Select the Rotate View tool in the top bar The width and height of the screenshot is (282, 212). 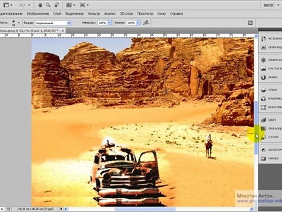pyautogui.click(x=56, y=5)
